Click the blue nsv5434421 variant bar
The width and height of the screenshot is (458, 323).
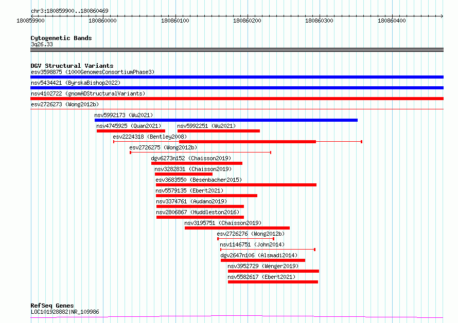coord(237,88)
